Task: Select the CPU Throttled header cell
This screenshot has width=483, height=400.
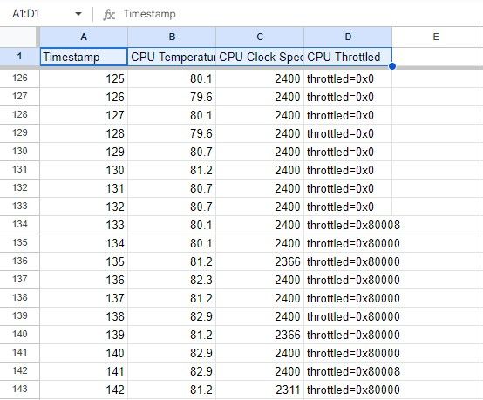Action: click(348, 57)
